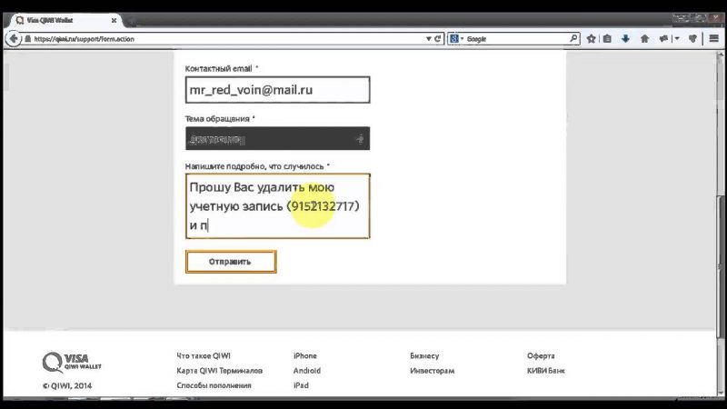Open the Firefox hamburger menu
Viewport: 727px width, 409px height.
(714, 38)
